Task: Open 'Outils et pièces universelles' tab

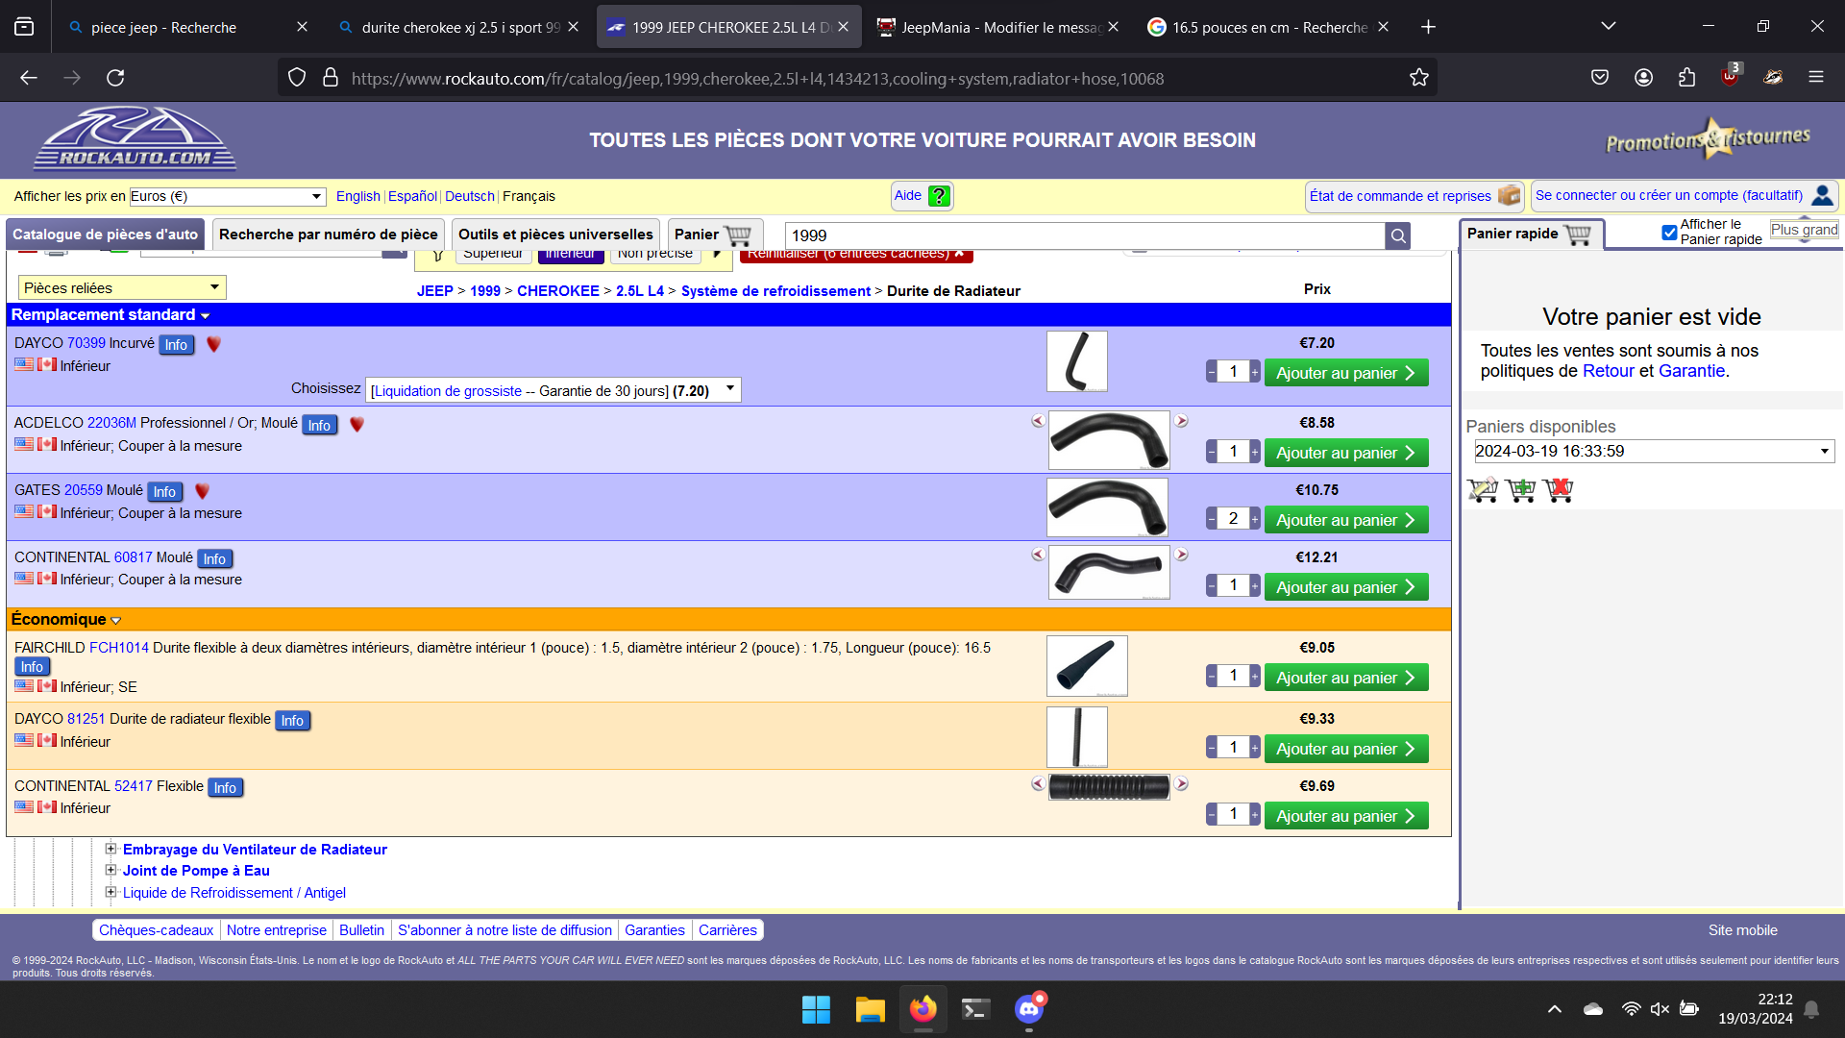Action: pyautogui.click(x=555, y=235)
